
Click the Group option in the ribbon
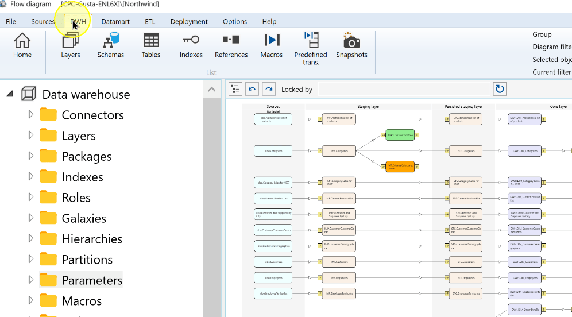[x=542, y=34]
